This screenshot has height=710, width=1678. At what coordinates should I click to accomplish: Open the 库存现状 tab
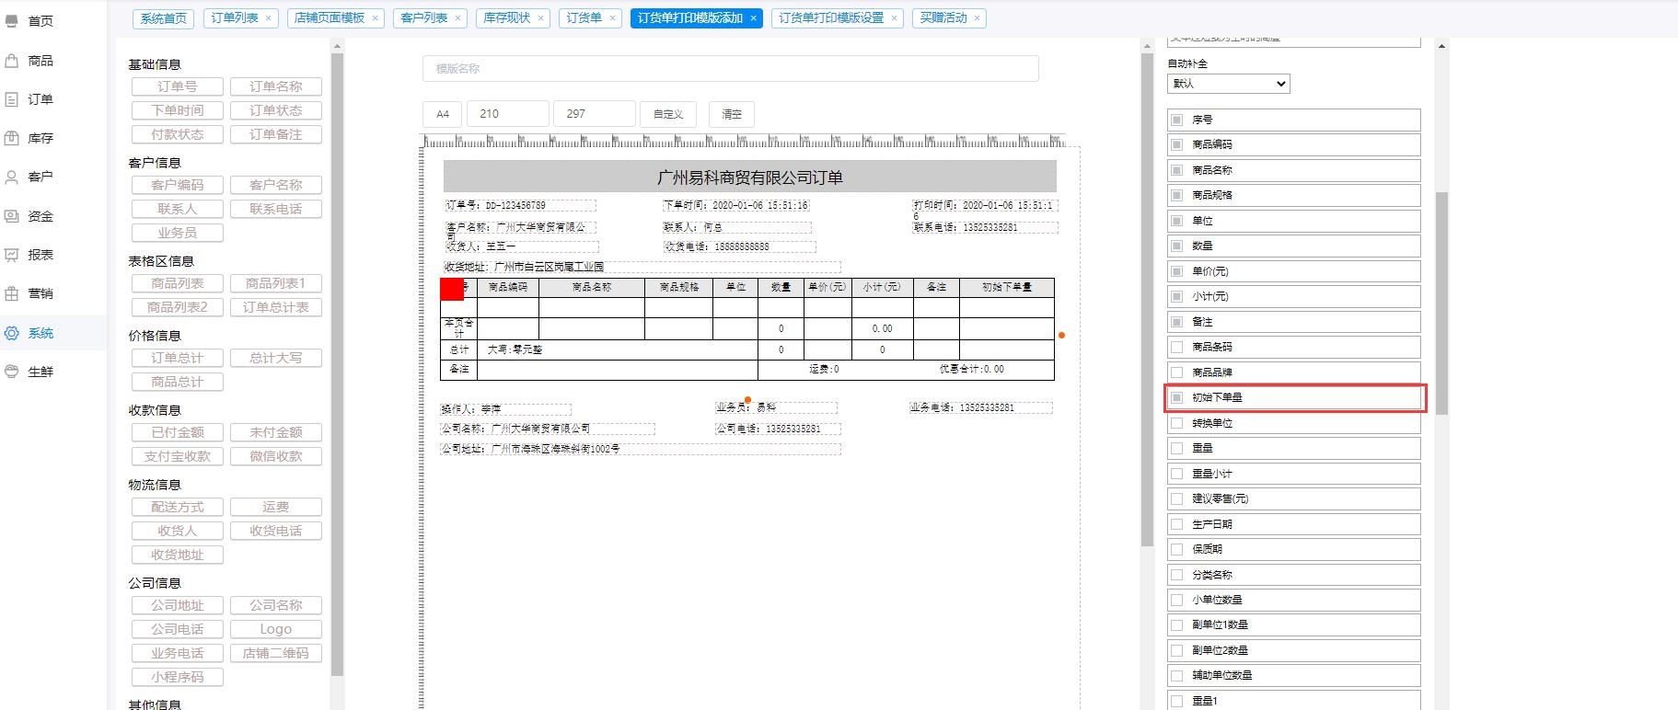pyautogui.click(x=507, y=18)
